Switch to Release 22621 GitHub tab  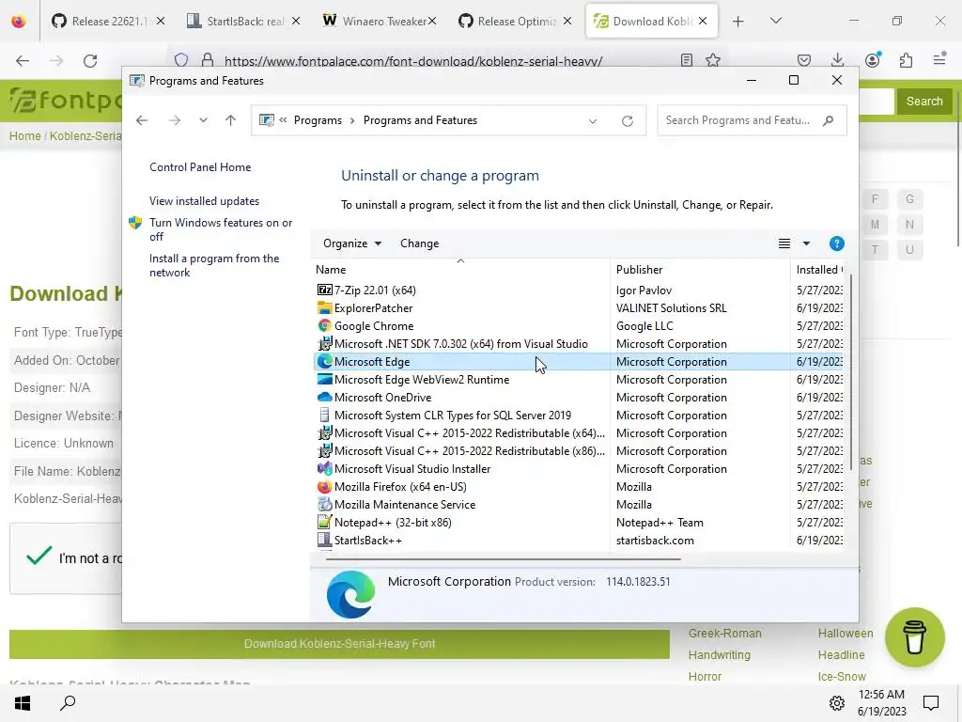pyautogui.click(x=108, y=22)
